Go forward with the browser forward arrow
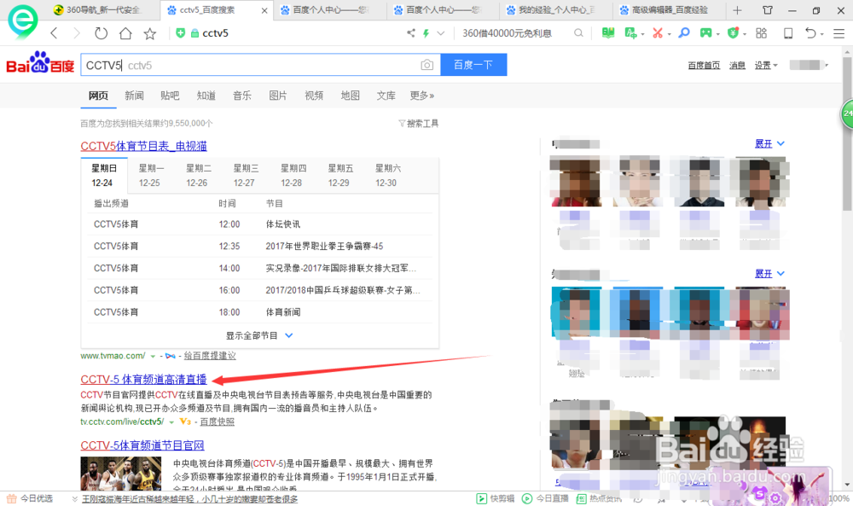Viewport: 853px width, 506px height. point(77,33)
